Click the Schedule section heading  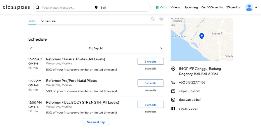(37, 39)
